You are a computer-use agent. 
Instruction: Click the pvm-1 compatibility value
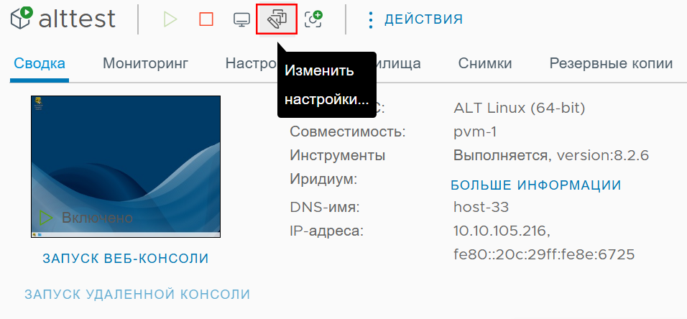[x=476, y=132]
